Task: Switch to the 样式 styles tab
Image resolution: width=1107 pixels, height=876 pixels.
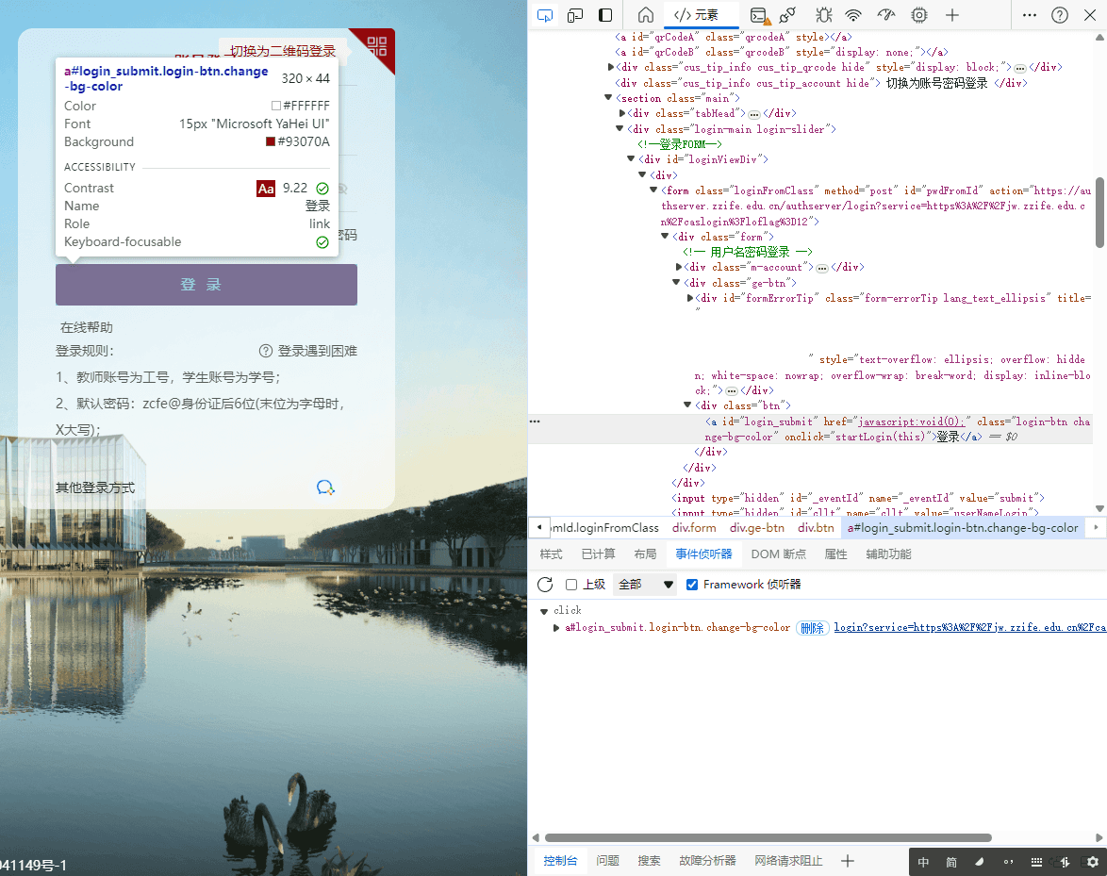Action: click(x=551, y=554)
